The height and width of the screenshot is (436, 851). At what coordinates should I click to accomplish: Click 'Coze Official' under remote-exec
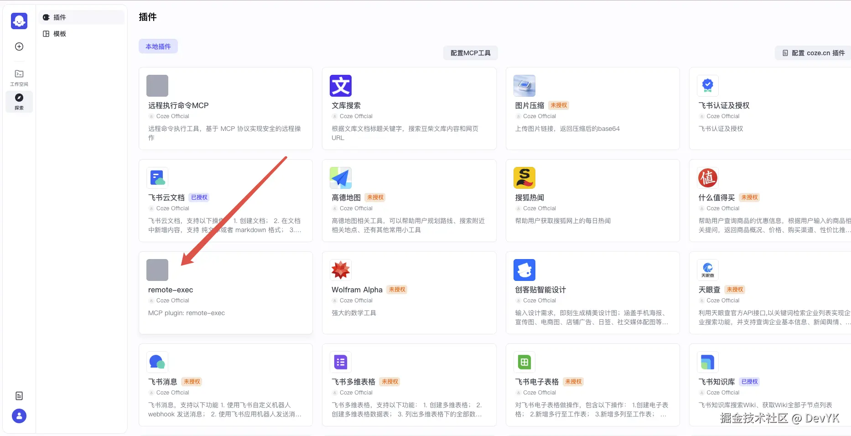coord(172,301)
